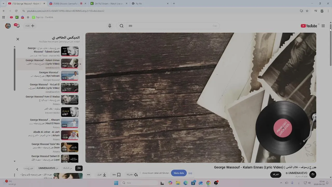332x187 pixels.
Task: Open UMMENAVEVO channel avatar
Action: [x=313, y=174]
